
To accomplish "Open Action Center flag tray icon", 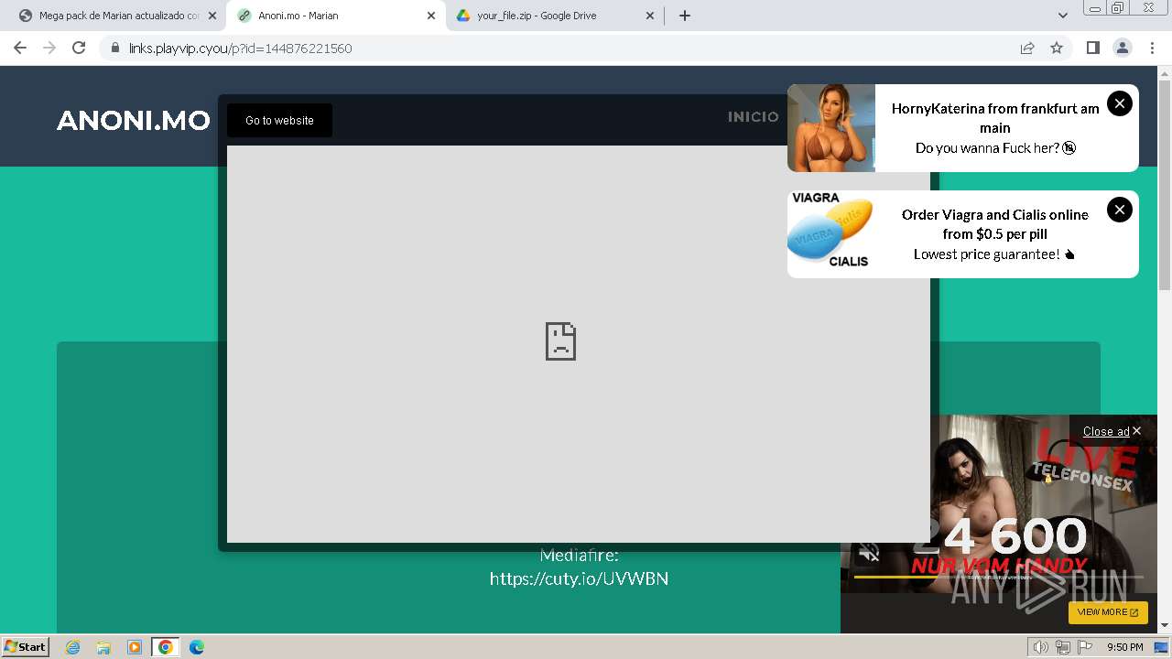I will click(1085, 647).
